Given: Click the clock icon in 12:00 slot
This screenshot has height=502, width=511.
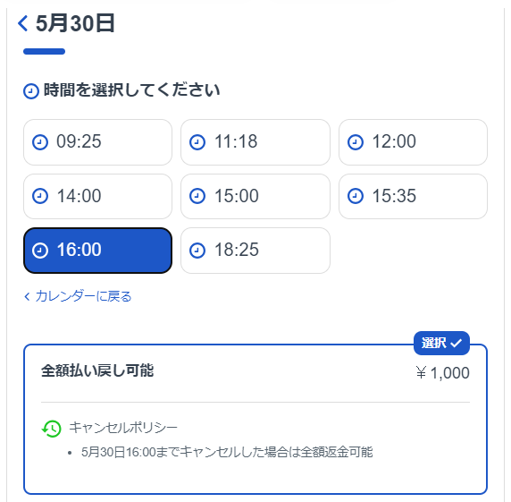Looking at the screenshot, I should [x=356, y=142].
